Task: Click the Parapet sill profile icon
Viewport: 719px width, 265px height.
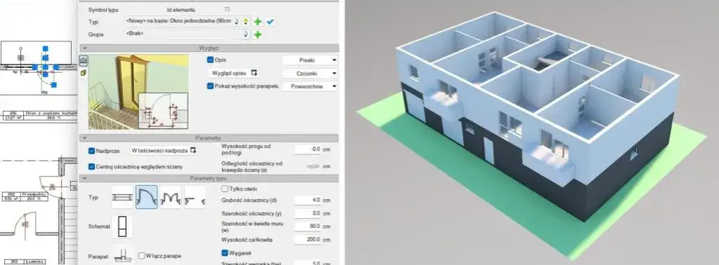Action: click(x=122, y=255)
